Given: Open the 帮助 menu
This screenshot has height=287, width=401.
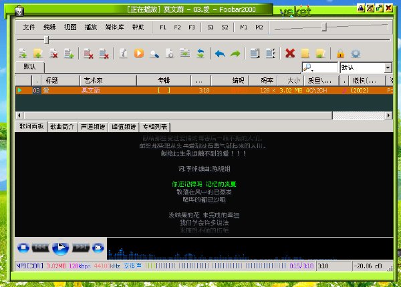Looking at the screenshot, I should tap(138, 27).
